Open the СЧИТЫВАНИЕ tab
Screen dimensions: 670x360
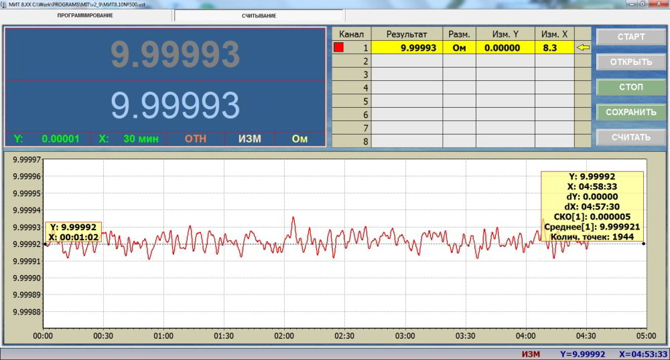[x=259, y=15]
